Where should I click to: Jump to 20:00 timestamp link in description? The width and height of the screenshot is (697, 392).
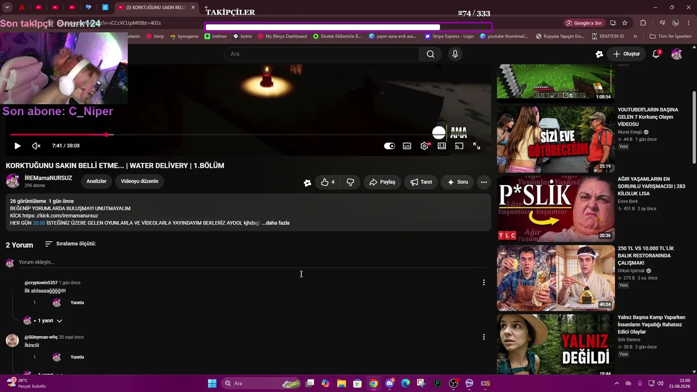click(39, 223)
